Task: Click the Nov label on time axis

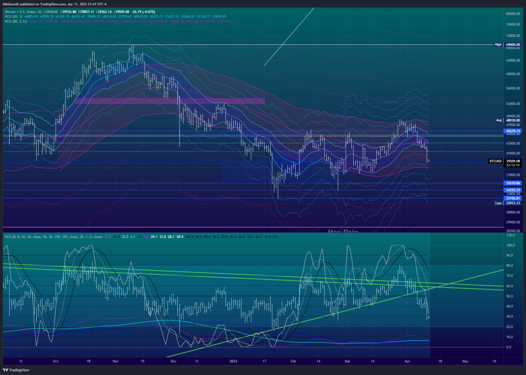Action: click(116, 361)
